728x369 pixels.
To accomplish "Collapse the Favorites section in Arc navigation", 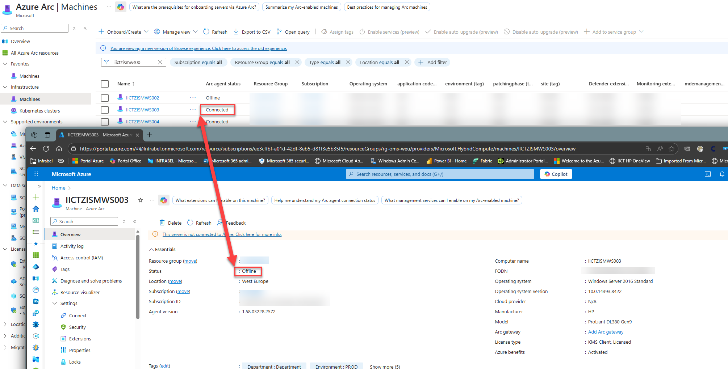I will click(x=5, y=64).
